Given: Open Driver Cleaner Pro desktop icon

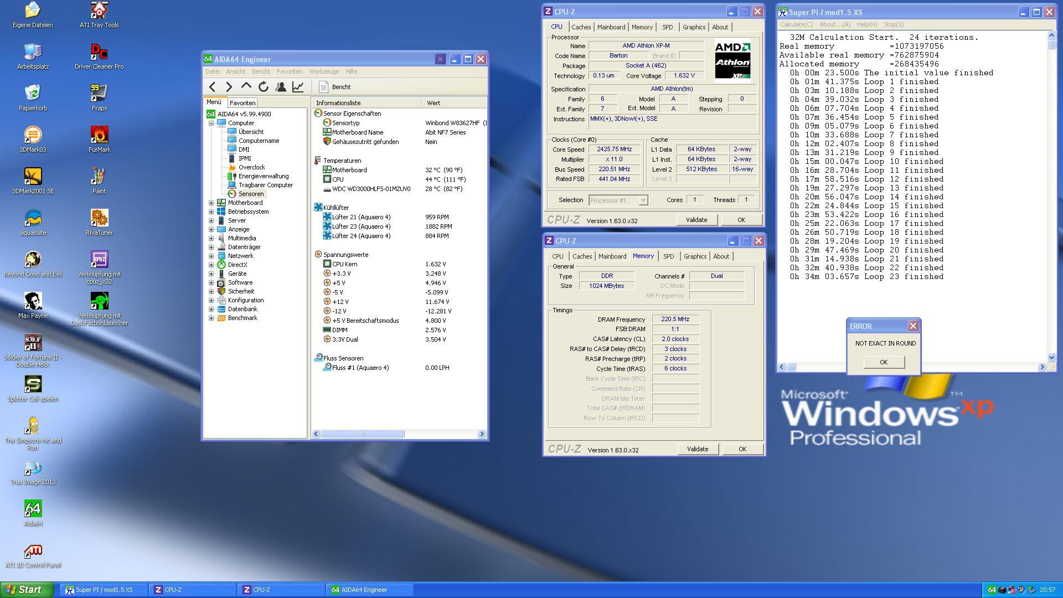Looking at the screenshot, I should click(x=99, y=56).
